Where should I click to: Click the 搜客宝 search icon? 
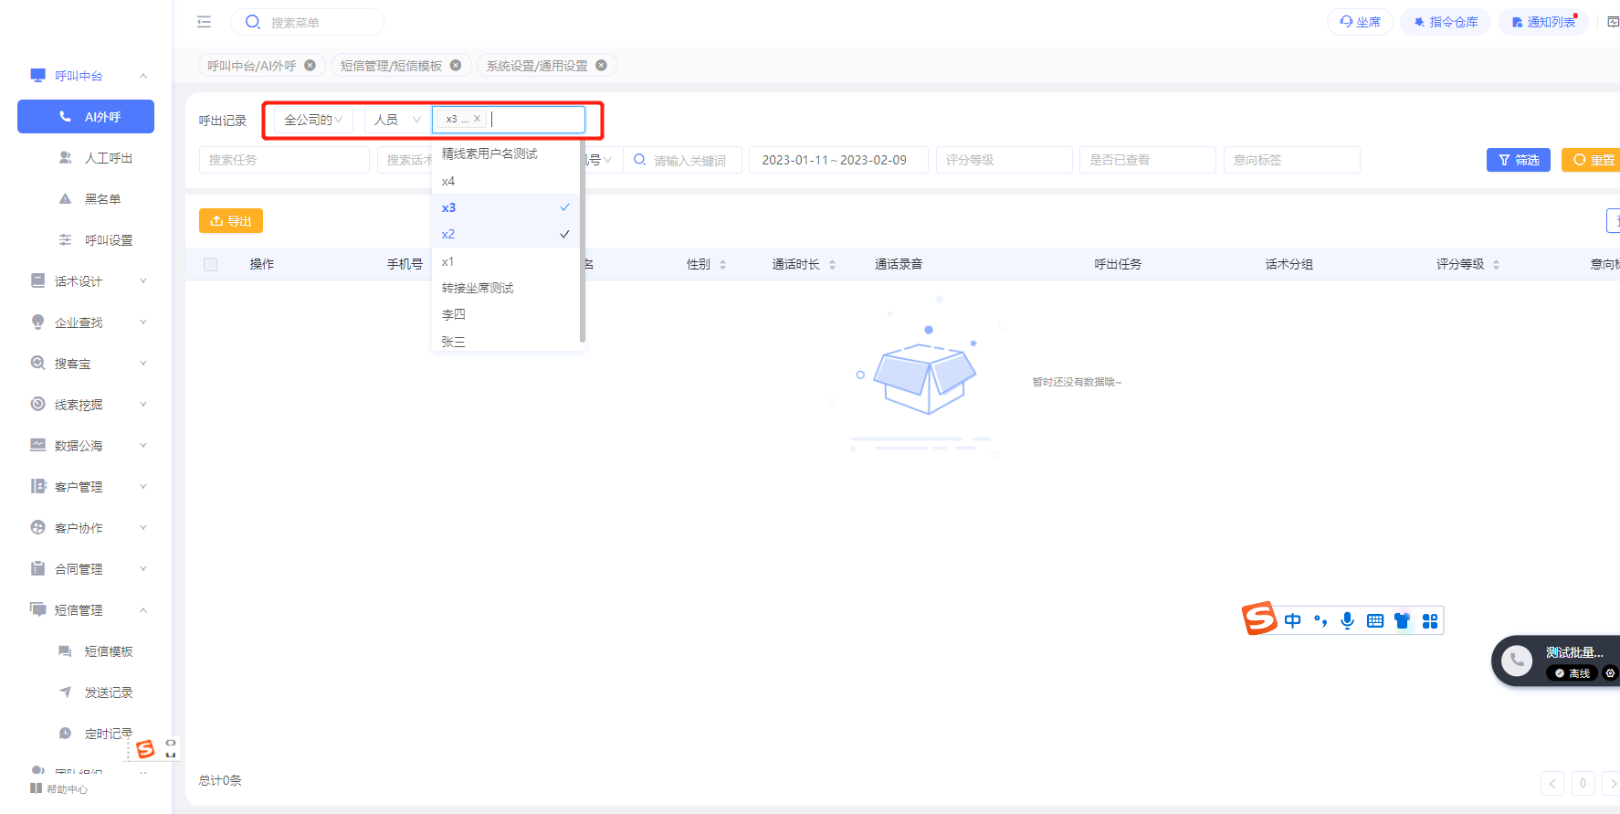(x=37, y=363)
